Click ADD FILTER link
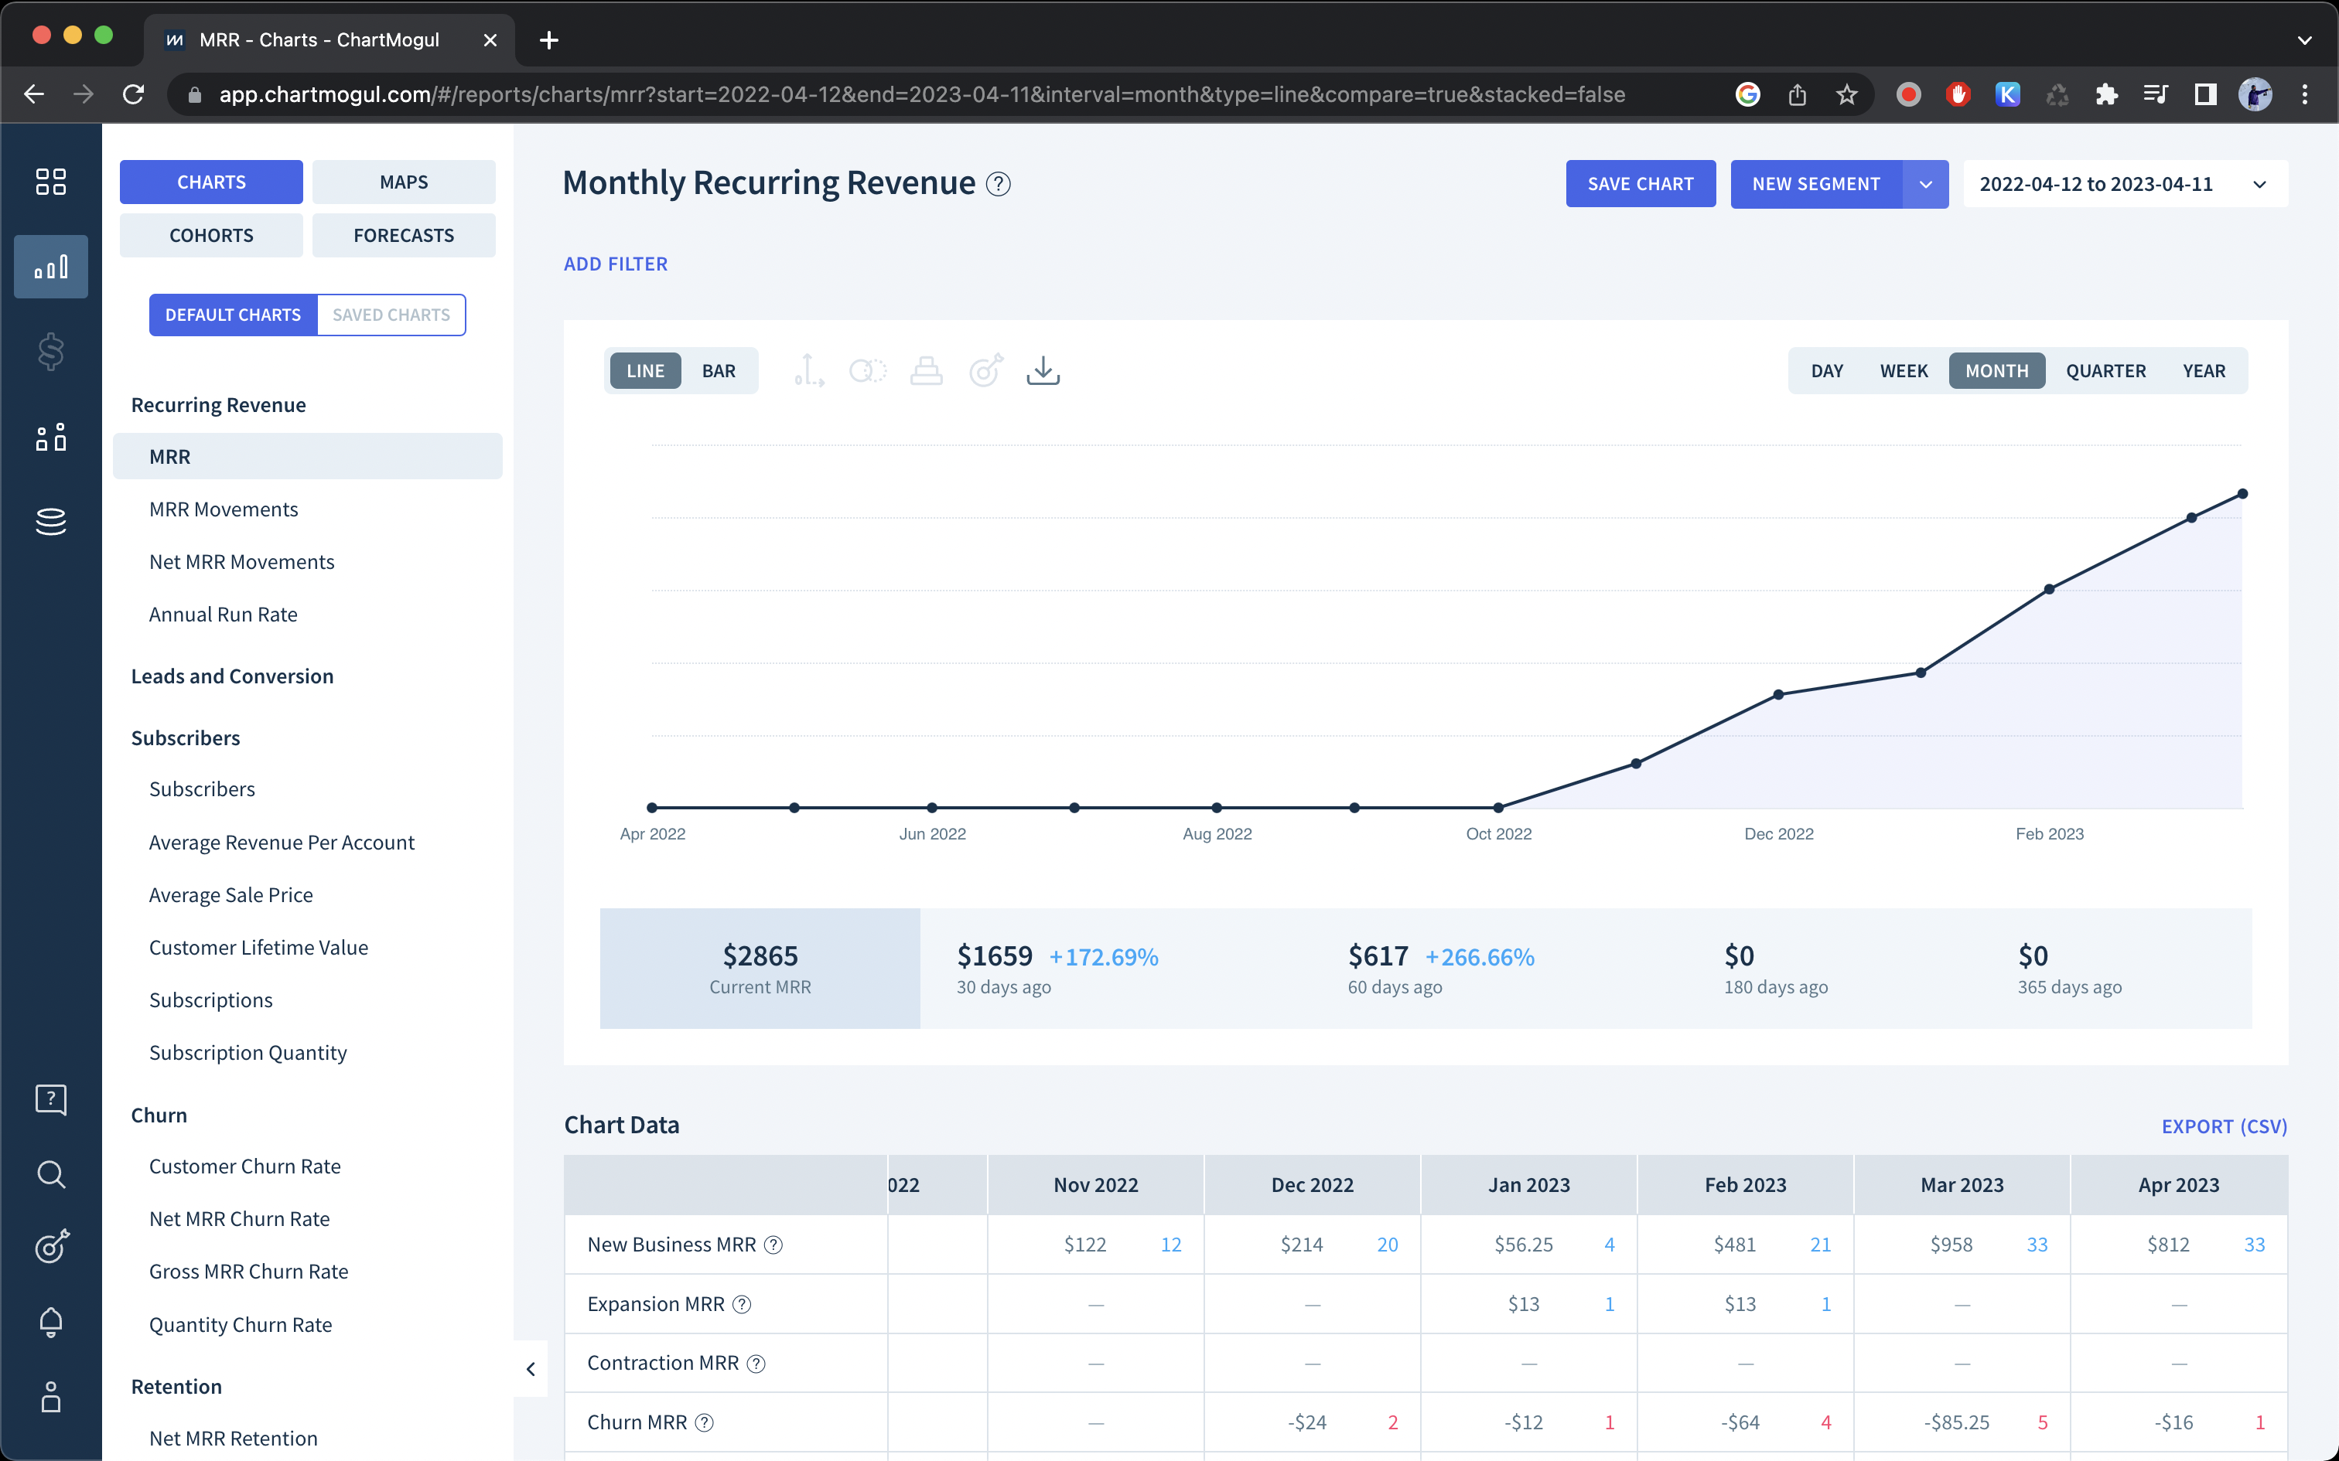The width and height of the screenshot is (2339, 1461). click(x=616, y=264)
